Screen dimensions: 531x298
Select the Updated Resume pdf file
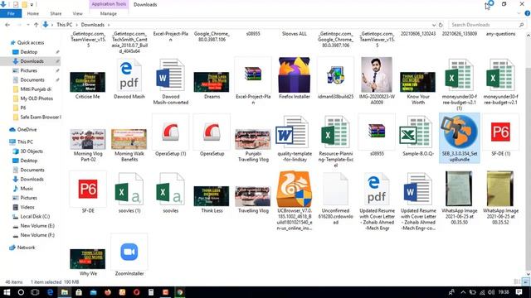point(377,189)
